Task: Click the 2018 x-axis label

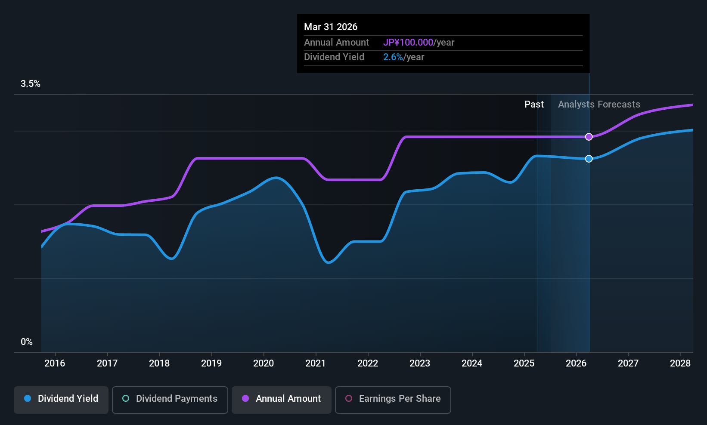Action: click(x=159, y=363)
